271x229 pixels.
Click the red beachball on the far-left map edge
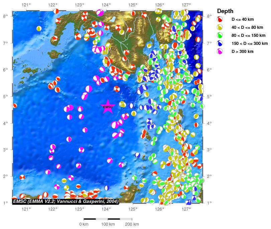pyautogui.click(x=15, y=106)
